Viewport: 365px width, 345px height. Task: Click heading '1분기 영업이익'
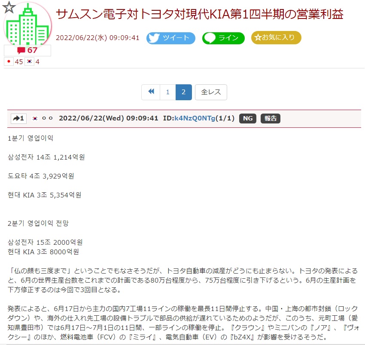pyautogui.click(x=30, y=138)
